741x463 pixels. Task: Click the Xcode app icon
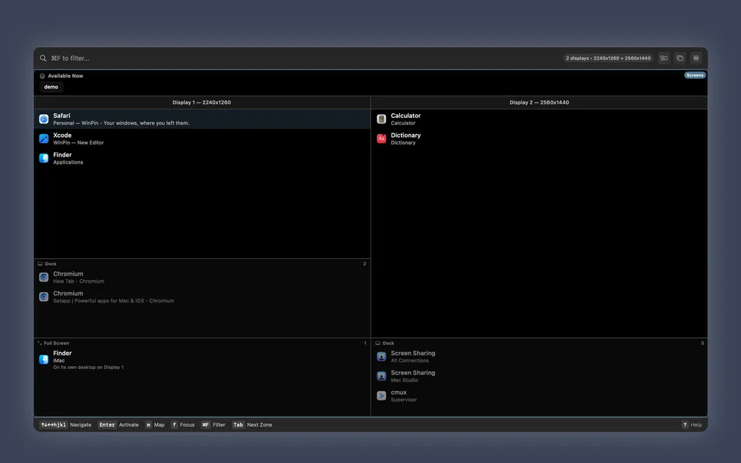(x=44, y=138)
